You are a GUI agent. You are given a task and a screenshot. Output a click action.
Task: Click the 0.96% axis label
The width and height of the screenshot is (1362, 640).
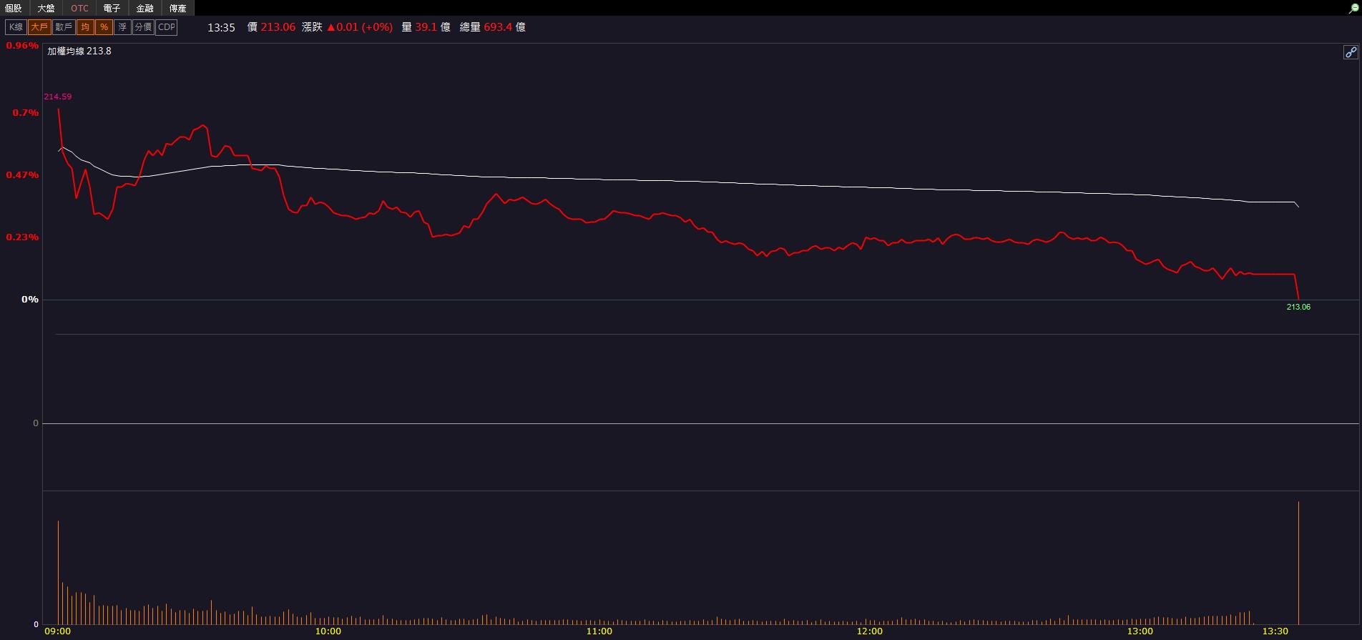22,45
